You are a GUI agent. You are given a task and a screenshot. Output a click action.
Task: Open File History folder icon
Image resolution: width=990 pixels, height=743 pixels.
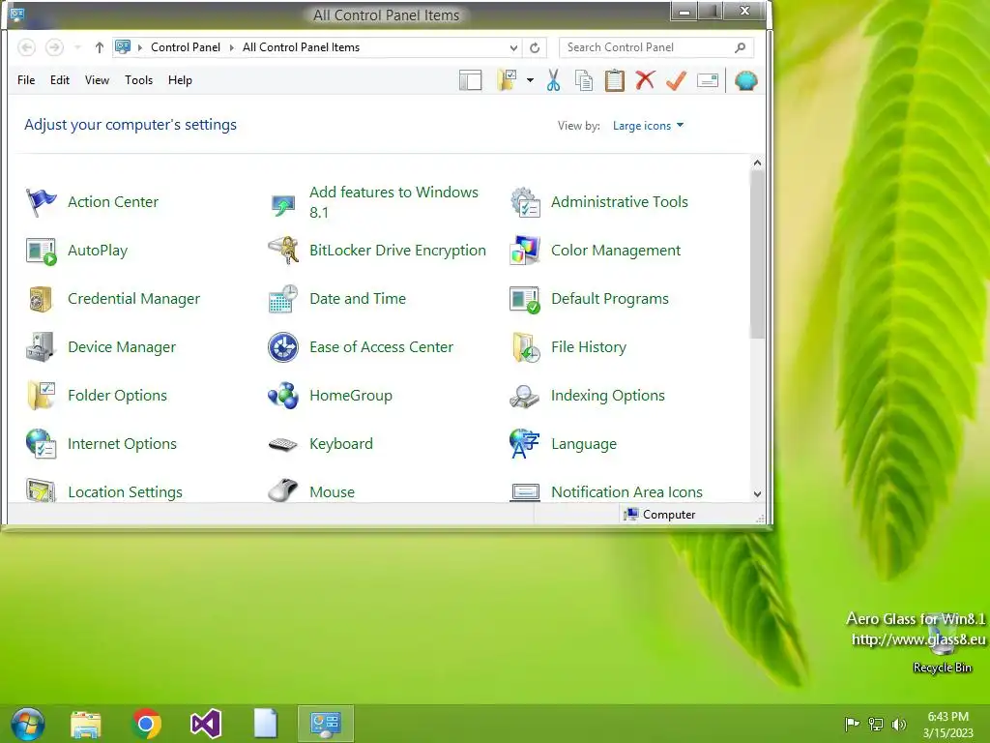pos(525,347)
